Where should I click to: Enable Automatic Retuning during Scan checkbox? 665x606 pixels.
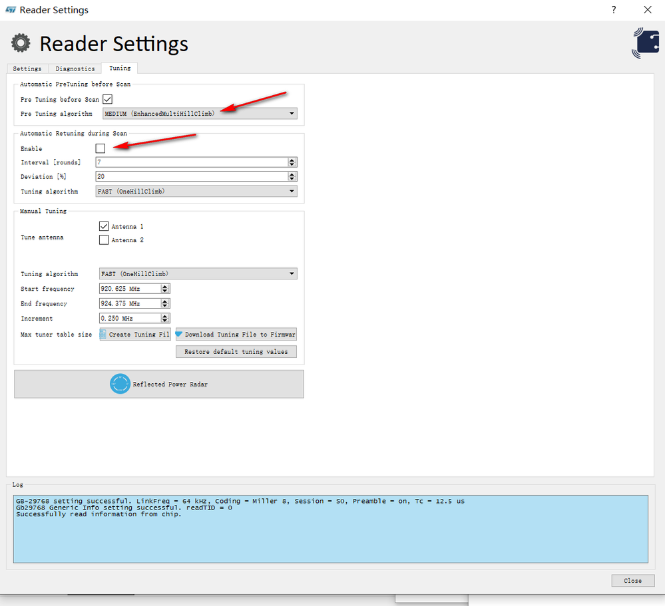tap(101, 148)
